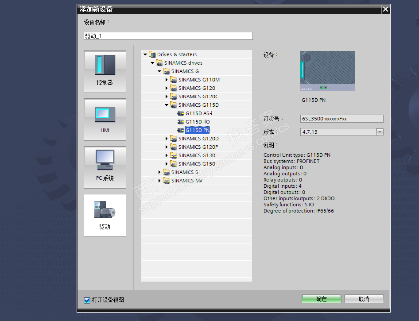This screenshot has width=419, height=321.
Task: Click the 'Control Unit type: G115D PN' line
Action: [x=297, y=155]
